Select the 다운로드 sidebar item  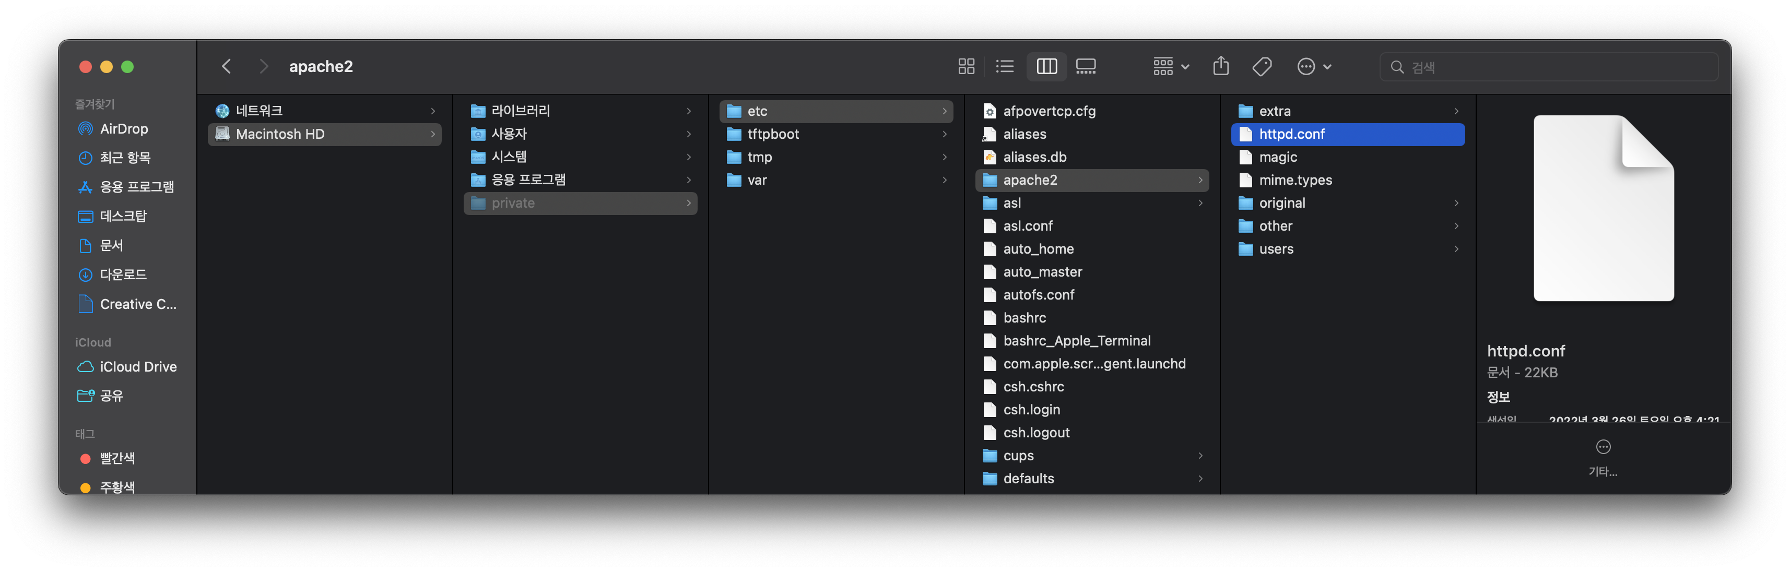coord(123,275)
